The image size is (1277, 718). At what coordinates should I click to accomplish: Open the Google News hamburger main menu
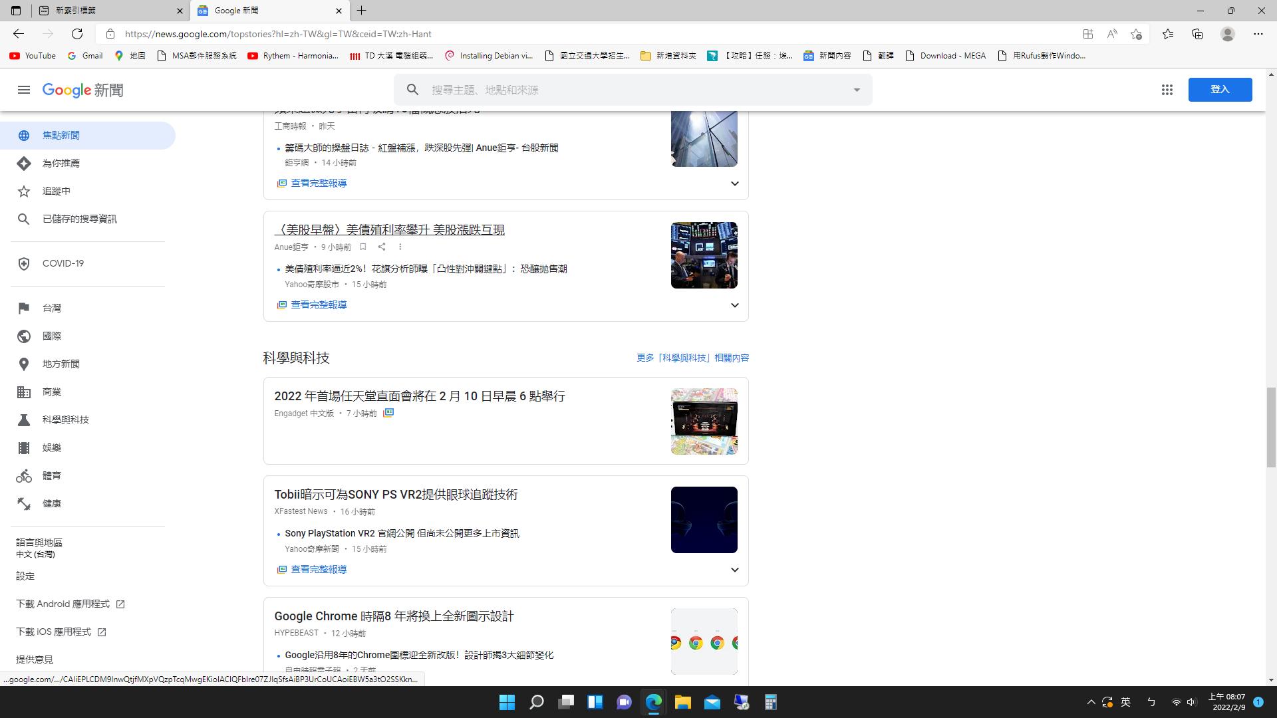24,90
